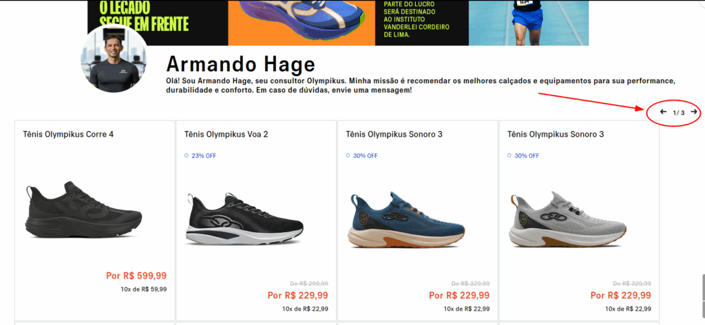Click the next page right arrow
The height and width of the screenshot is (325, 705).
694,112
